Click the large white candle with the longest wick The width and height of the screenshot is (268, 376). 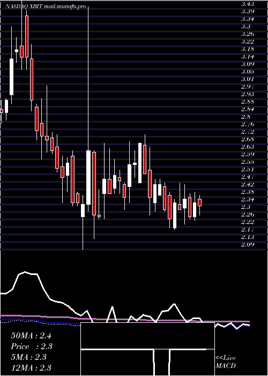point(88,177)
